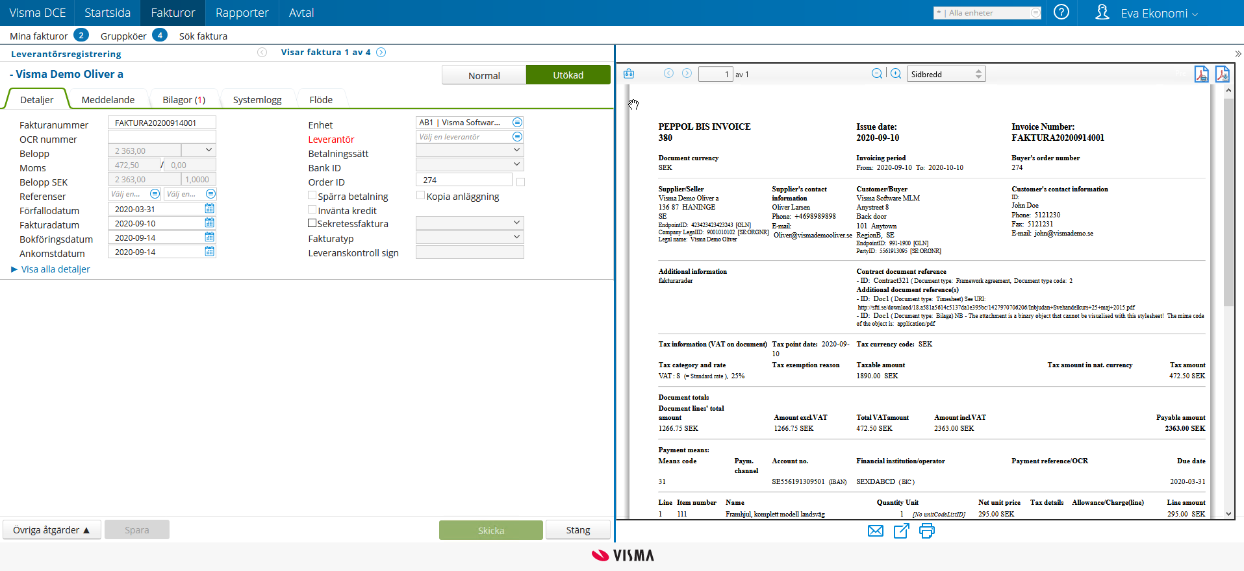Open Avtal in the top menu

tap(301, 13)
